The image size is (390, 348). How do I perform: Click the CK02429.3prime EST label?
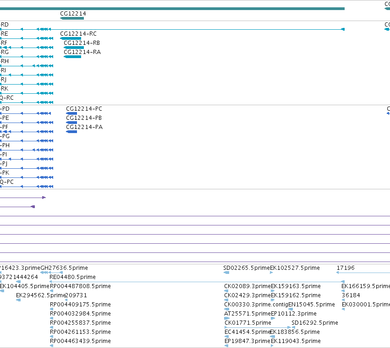[x=247, y=295]
